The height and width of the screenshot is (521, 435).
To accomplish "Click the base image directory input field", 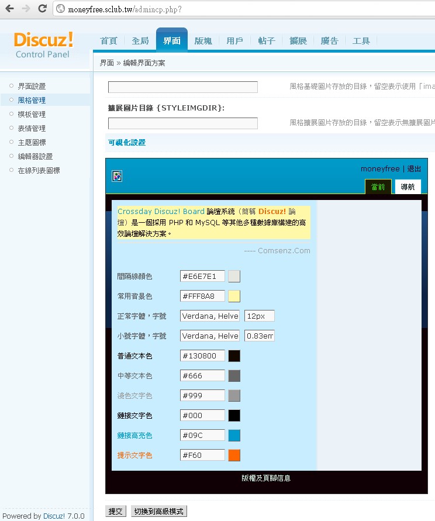I will point(183,87).
